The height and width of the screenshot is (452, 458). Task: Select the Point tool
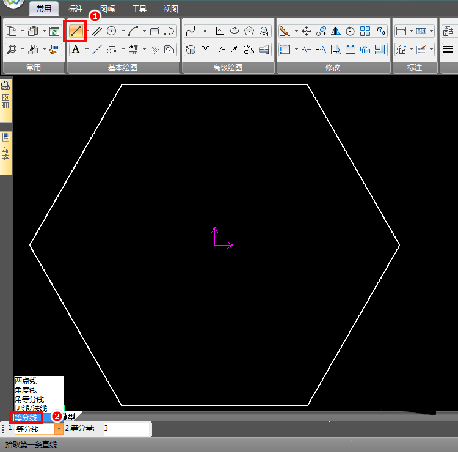(205, 31)
